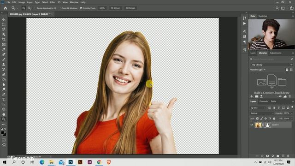Switch to the Paths tab
Image resolution: width=295 pixels, height=166 pixels.
273,101
